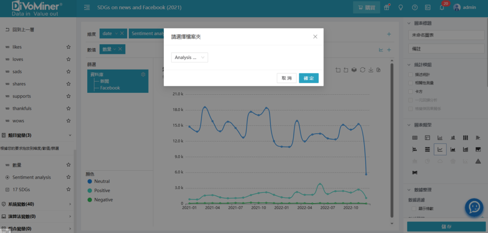Click the Neutral blue legend swatch
Image resolution: width=488 pixels, height=233 pixels.
(90, 182)
